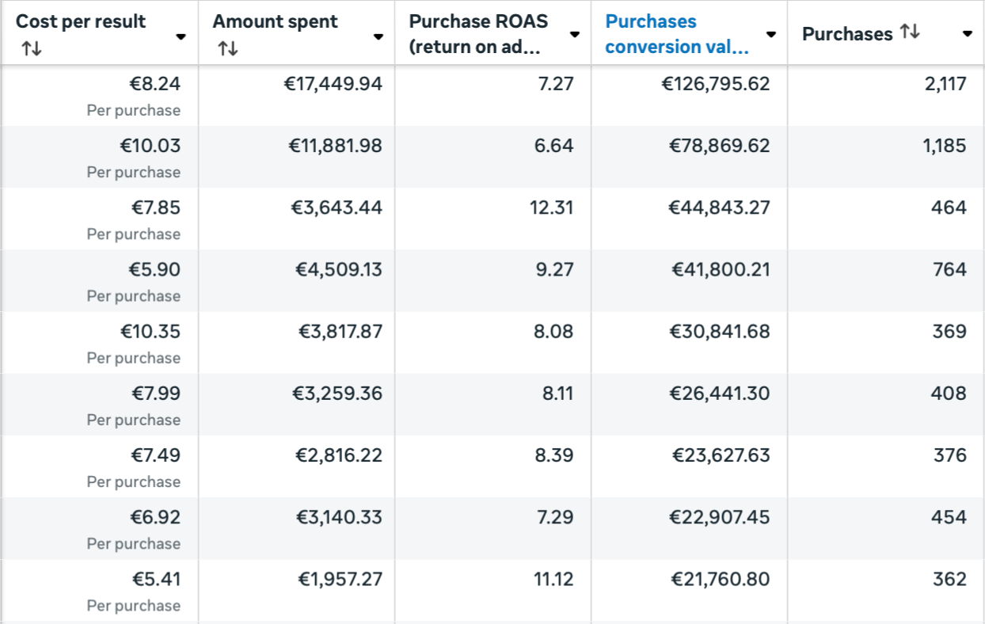The width and height of the screenshot is (985, 624).
Task: Select the Purchase ROAS column header title
Action: point(477,34)
